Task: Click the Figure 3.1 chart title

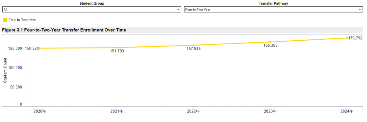Action: tap(64, 30)
